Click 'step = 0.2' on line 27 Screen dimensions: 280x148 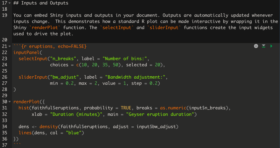[x=144, y=83]
